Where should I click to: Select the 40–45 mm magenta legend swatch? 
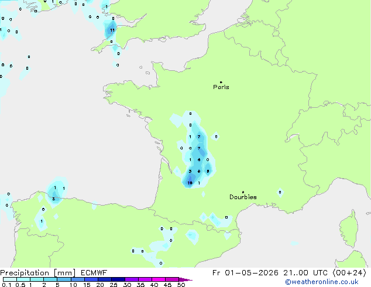coord(159,279)
